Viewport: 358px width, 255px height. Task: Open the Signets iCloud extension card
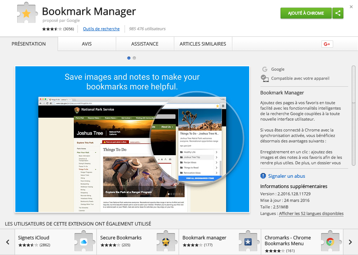pos(56,242)
